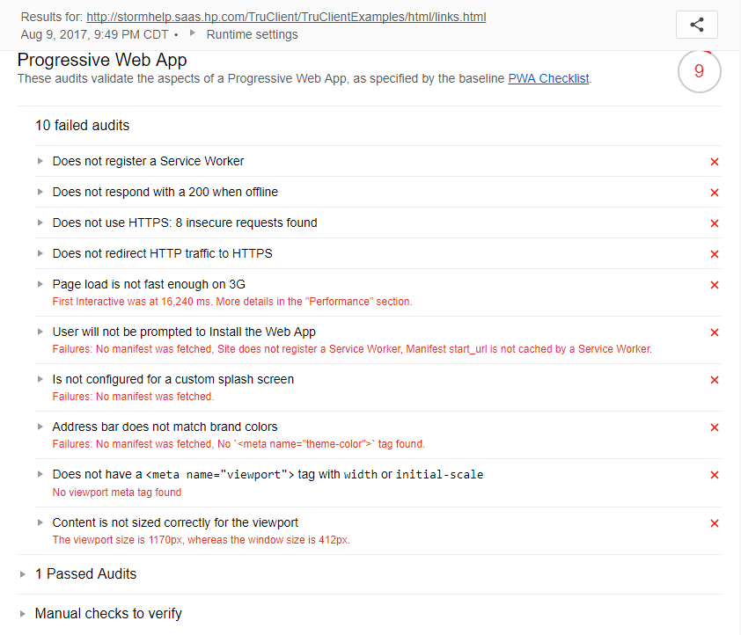Expand the meta viewport tag audit

coord(268,474)
